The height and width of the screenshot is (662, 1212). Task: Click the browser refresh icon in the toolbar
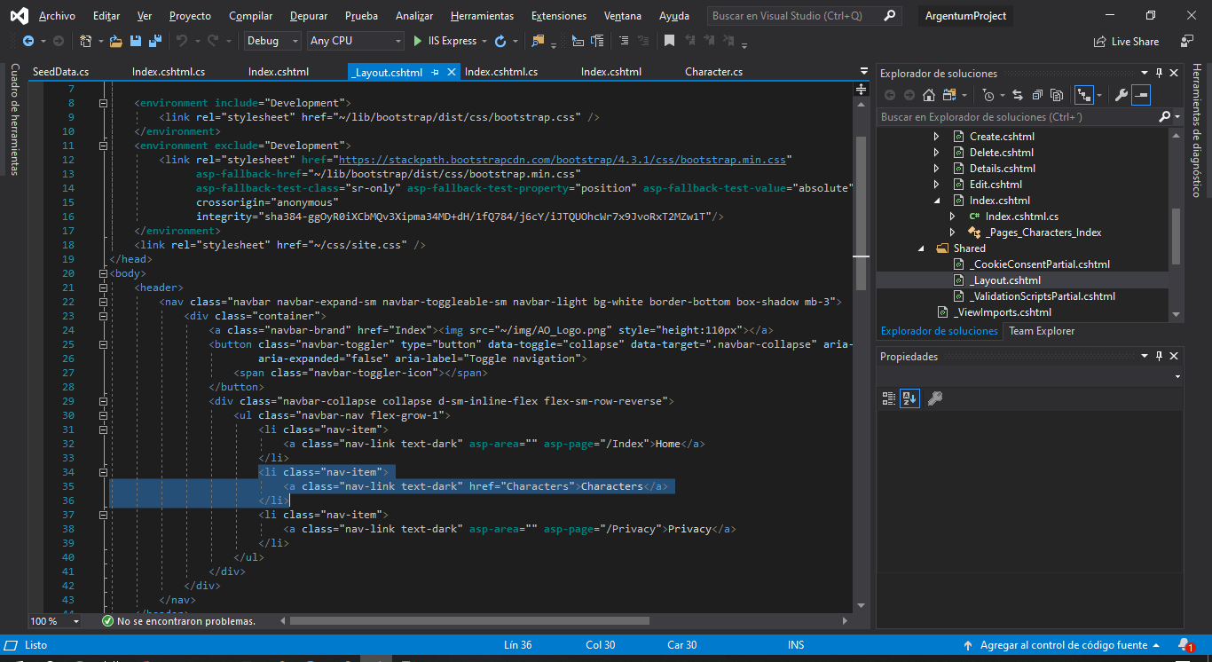click(x=500, y=41)
